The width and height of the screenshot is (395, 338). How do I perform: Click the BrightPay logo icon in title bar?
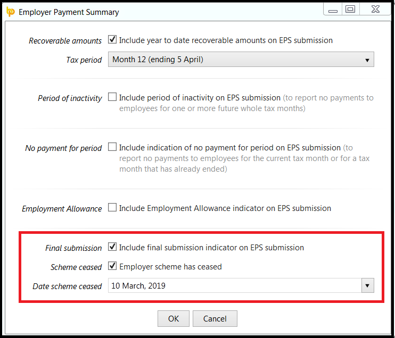tap(10, 12)
